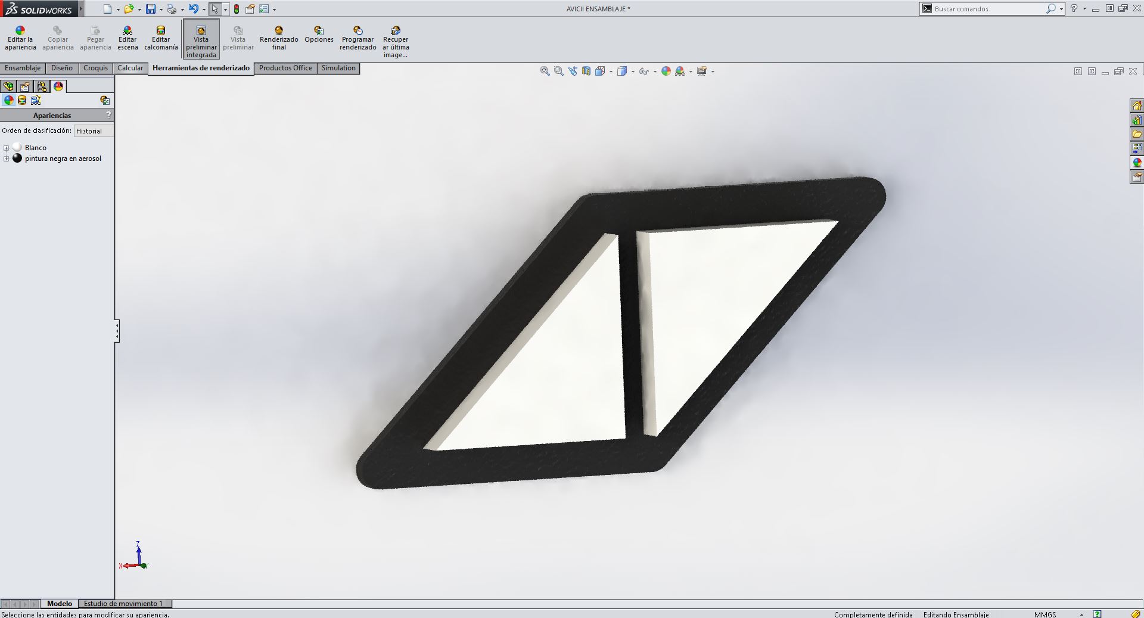Expand pintura negra en aerosol node

(6, 159)
